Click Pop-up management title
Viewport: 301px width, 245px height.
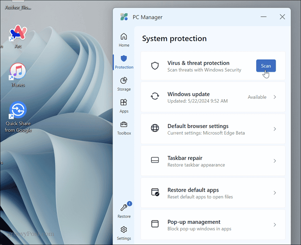[194, 222]
